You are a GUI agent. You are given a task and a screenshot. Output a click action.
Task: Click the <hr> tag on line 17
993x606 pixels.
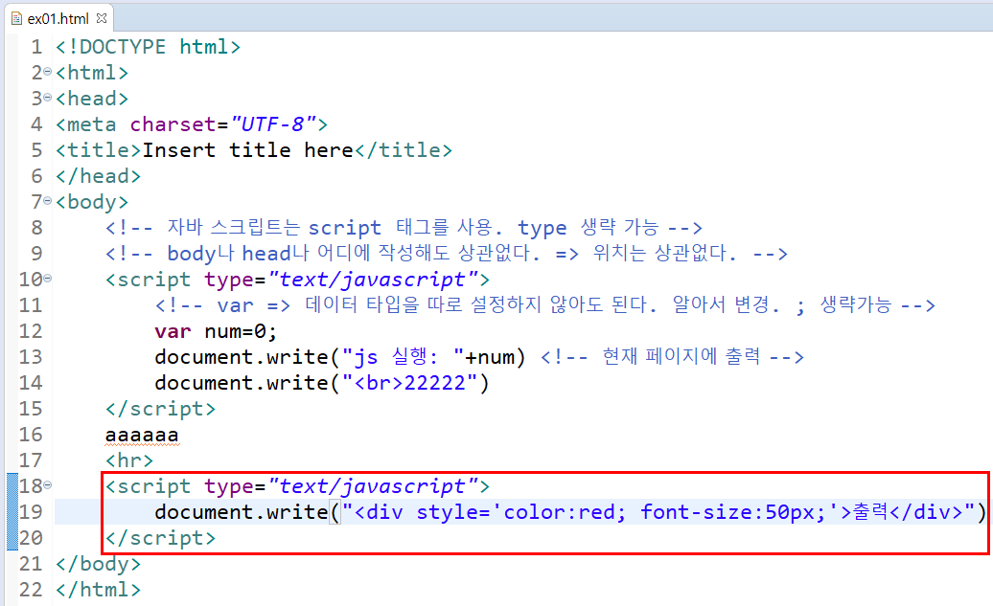tap(129, 460)
